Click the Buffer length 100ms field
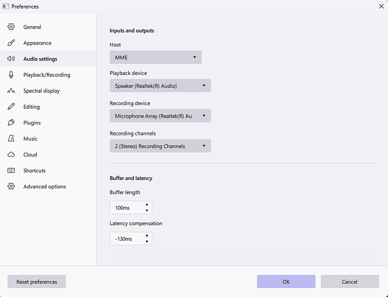 tap(131, 207)
